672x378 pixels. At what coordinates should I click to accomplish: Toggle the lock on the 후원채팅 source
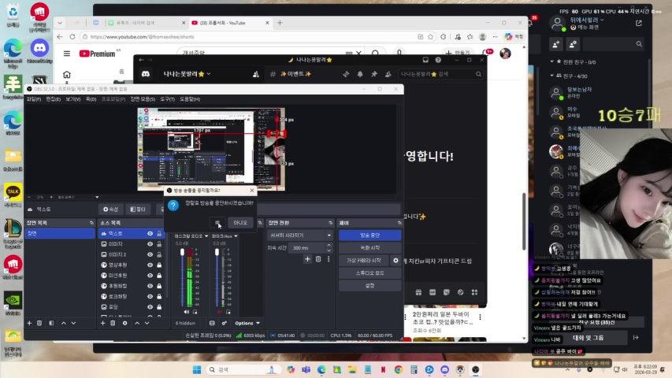pos(159,286)
